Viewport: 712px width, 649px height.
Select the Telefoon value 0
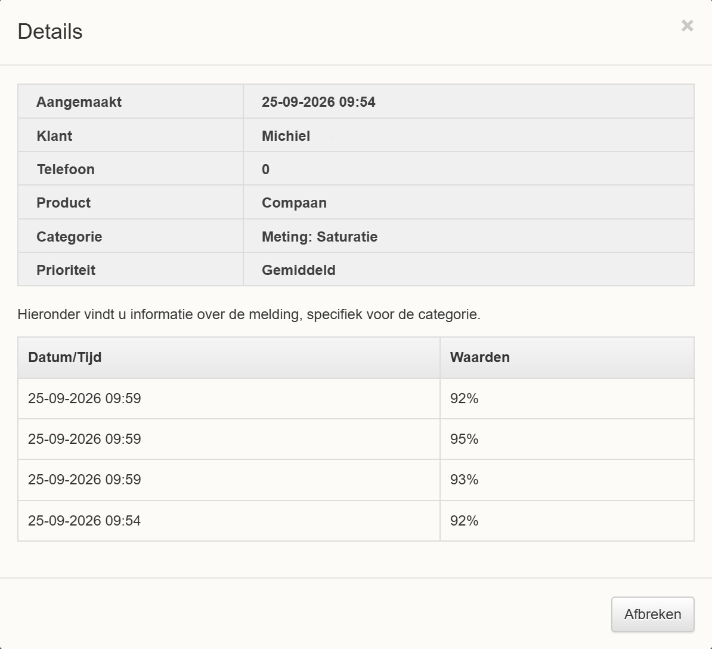[265, 169]
